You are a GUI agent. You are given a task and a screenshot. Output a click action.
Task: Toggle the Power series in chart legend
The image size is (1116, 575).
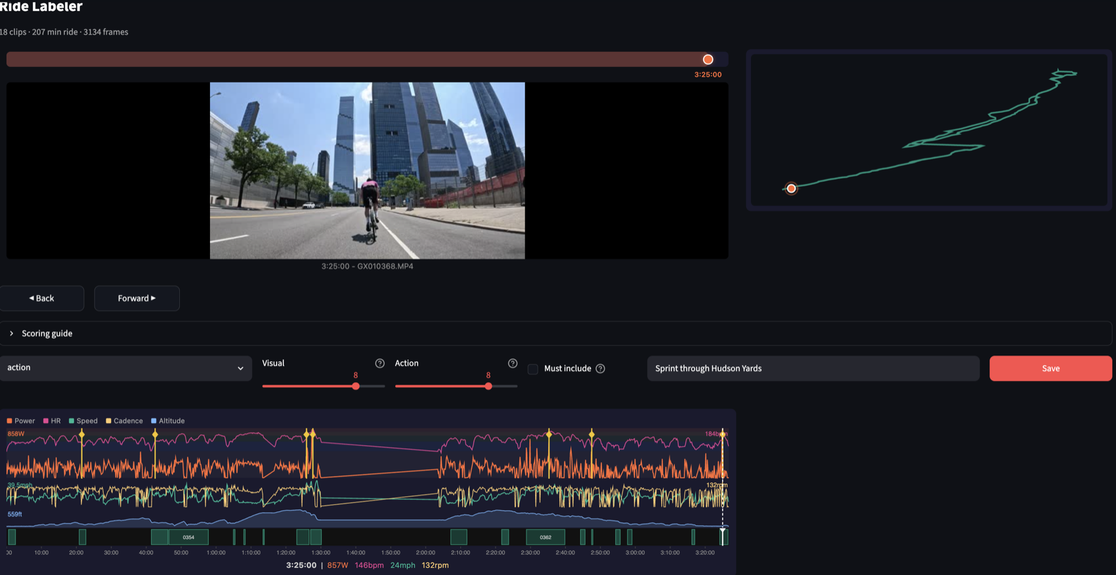[21, 421]
